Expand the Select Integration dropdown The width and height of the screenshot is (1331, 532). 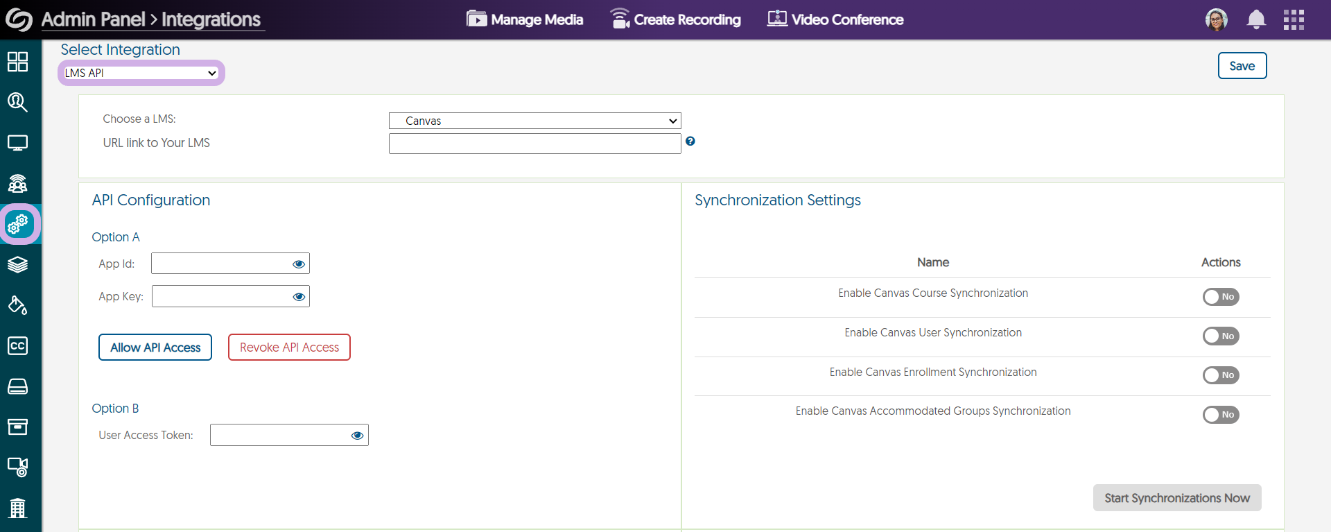[141, 73]
